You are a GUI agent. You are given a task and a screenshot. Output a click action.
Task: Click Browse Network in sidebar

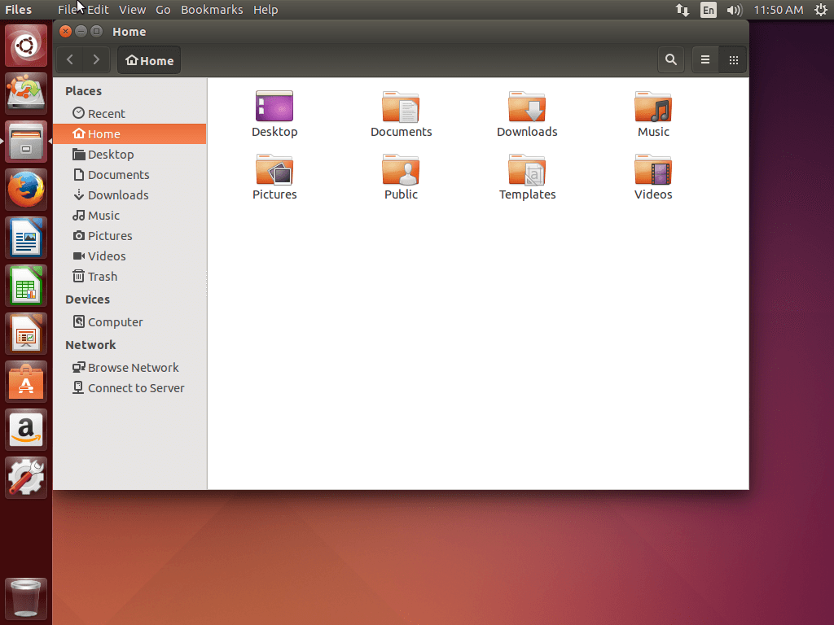tap(129, 367)
